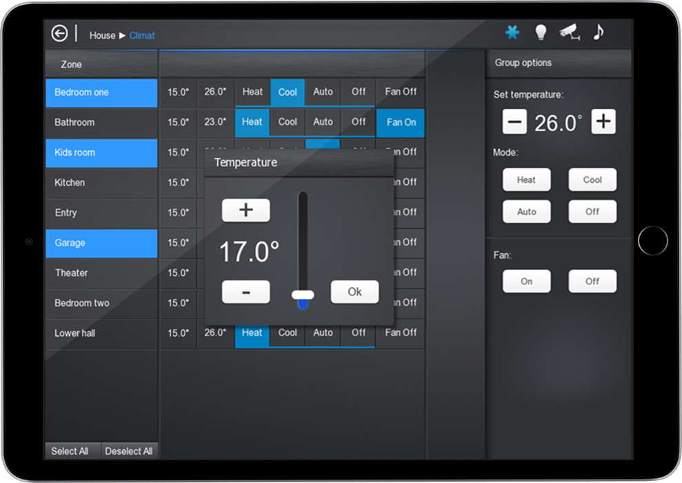Viewport: 682px width, 483px height.
Task: Decrease temperature with popup minus button
Action: [x=245, y=292]
